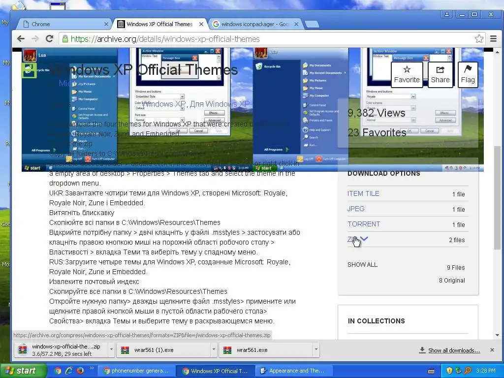Click the Share button
The width and height of the screenshot is (504, 378).
[x=440, y=75]
